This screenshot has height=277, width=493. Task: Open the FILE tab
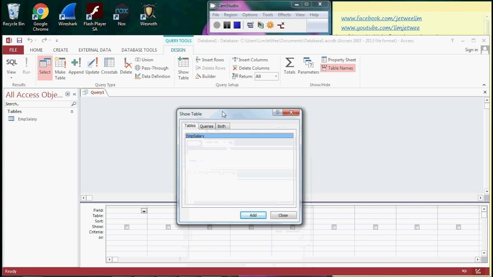coord(13,50)
